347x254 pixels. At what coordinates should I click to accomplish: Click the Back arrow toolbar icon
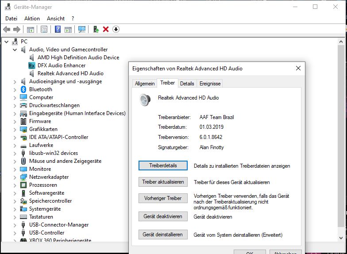point(7,29)
